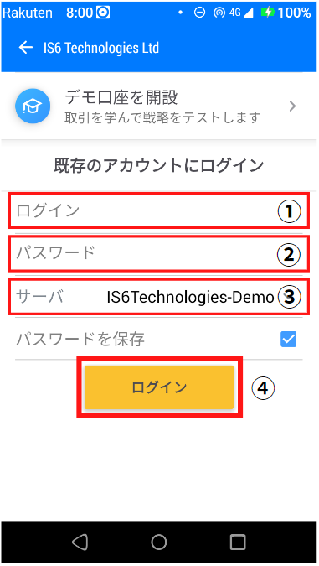Tap the 4G signal strength icon

click(241, 13)
